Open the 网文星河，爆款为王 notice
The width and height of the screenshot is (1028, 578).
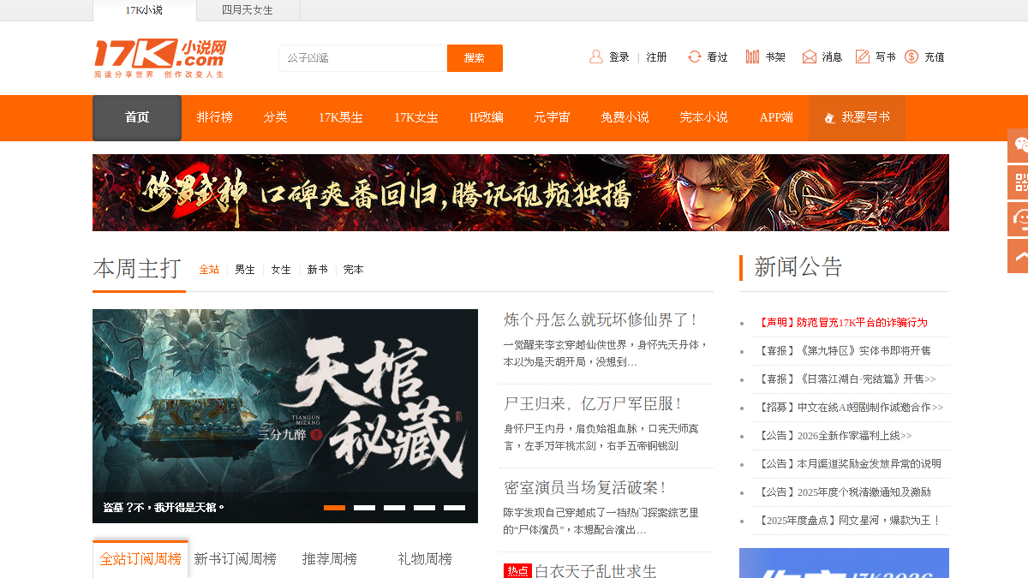tap(848, 521)
